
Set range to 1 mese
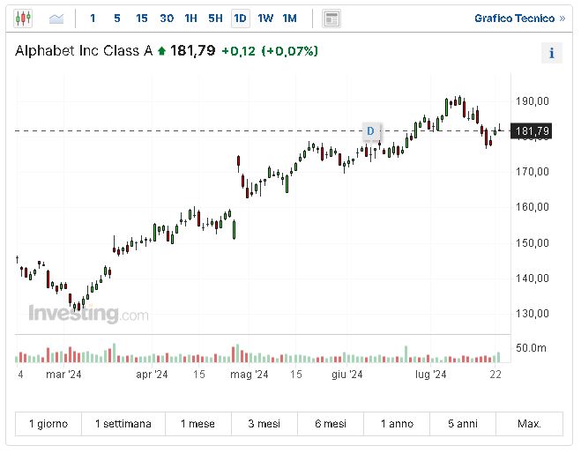[x=198, y=423]
